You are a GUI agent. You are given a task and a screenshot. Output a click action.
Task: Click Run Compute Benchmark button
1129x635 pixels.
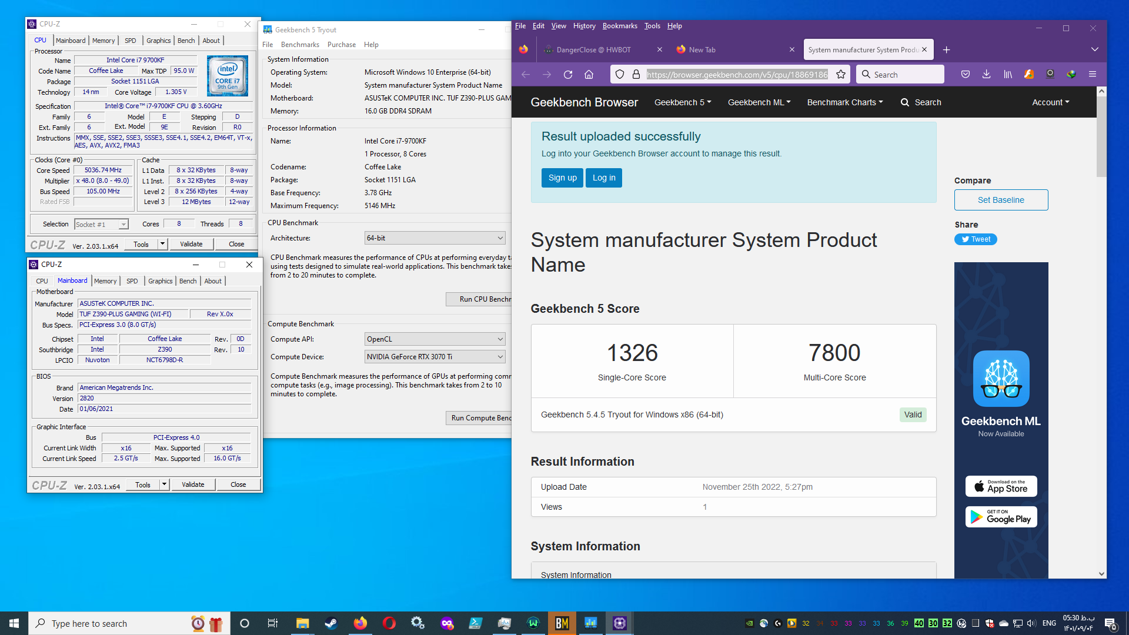pyautogui.click(x=479, y=418)
